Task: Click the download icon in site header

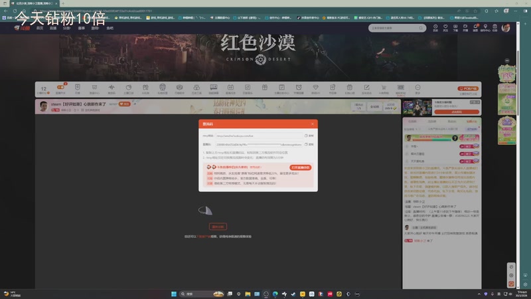Action: point(455,27)
